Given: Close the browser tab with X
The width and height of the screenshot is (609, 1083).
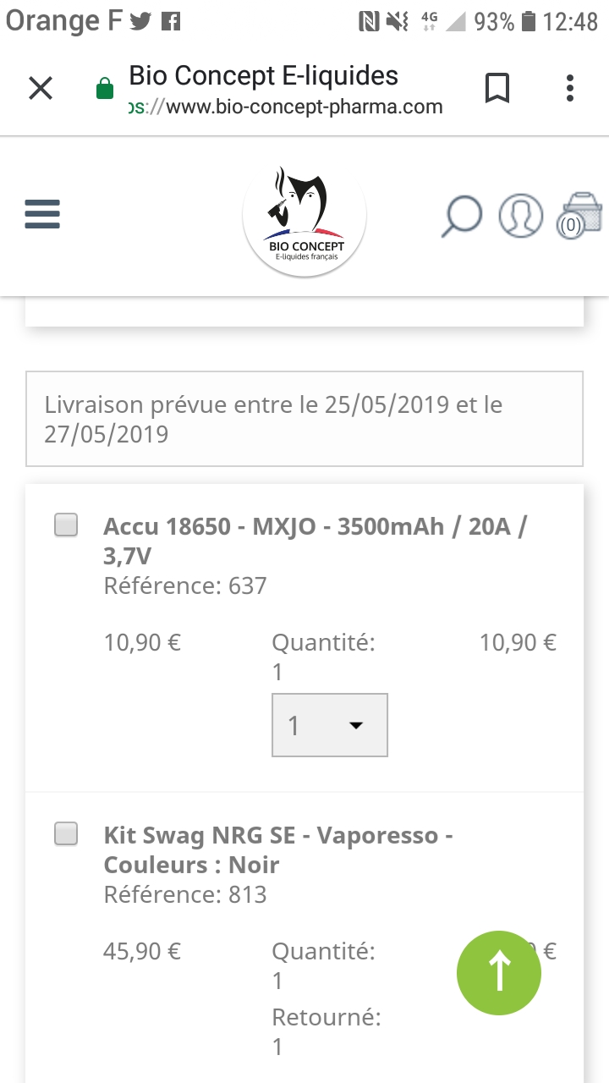Looking at the screenshot, I should 41,88.
